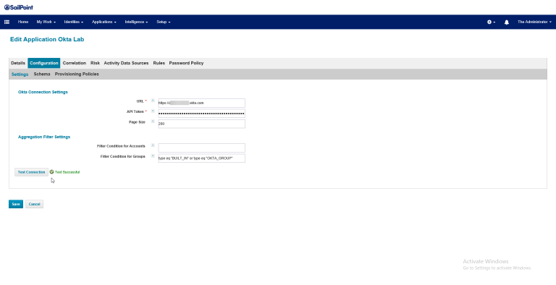The height and width of the screenshot is (285, 556).
Task: Expand the Identities dropdown menu
Action: tap(74, 22)
